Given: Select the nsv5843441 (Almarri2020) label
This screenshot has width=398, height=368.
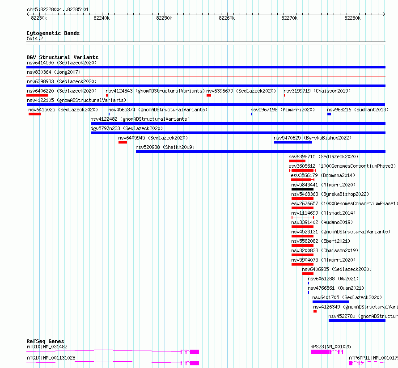Looking at the screenshot, I should coord(323,185).
